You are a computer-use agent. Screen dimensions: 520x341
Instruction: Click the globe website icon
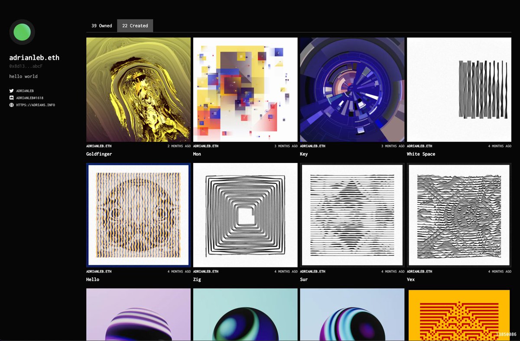(11, 105)
